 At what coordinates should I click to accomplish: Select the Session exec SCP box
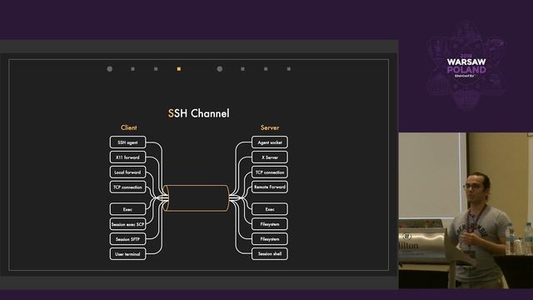point(127,224)
